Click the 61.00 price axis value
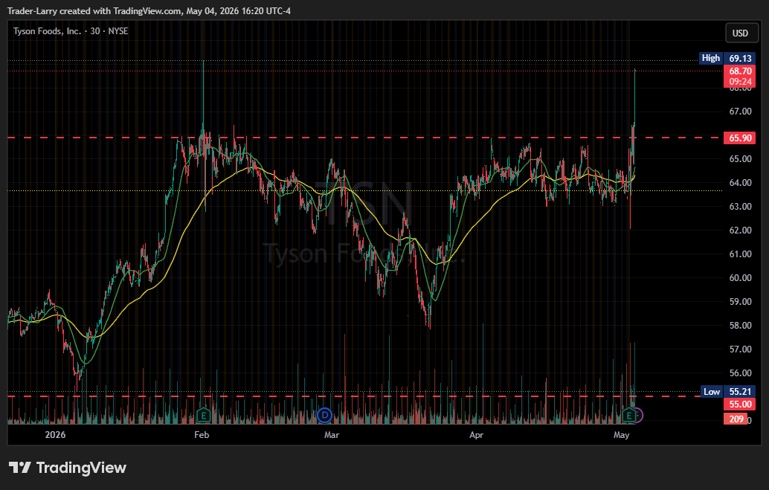Screen dimensions: 769x490 point(741,254)
